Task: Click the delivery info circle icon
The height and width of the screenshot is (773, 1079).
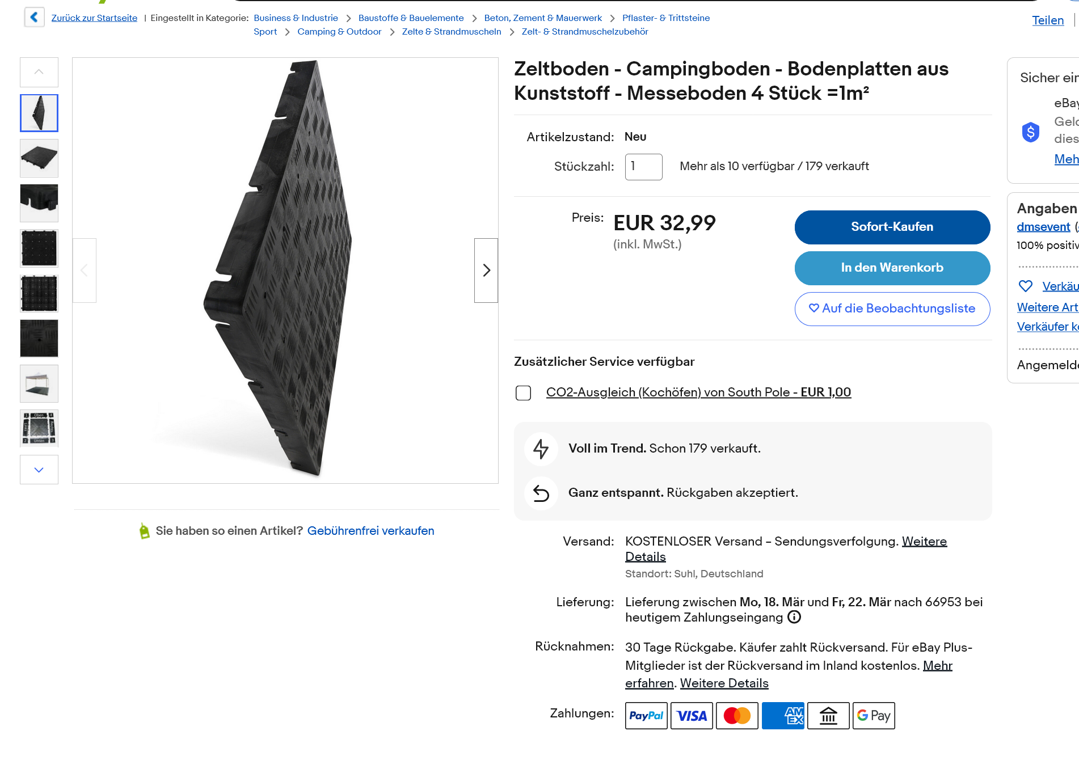Action: (794, 617)
